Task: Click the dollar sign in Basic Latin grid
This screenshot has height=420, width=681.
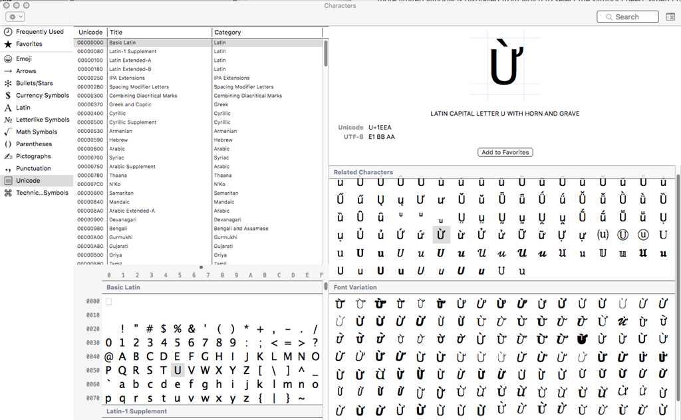Action: (x=163, y=329)
